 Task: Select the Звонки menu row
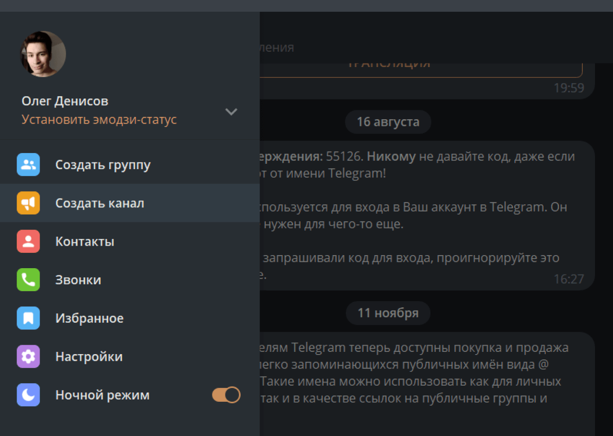click(78, 279)
